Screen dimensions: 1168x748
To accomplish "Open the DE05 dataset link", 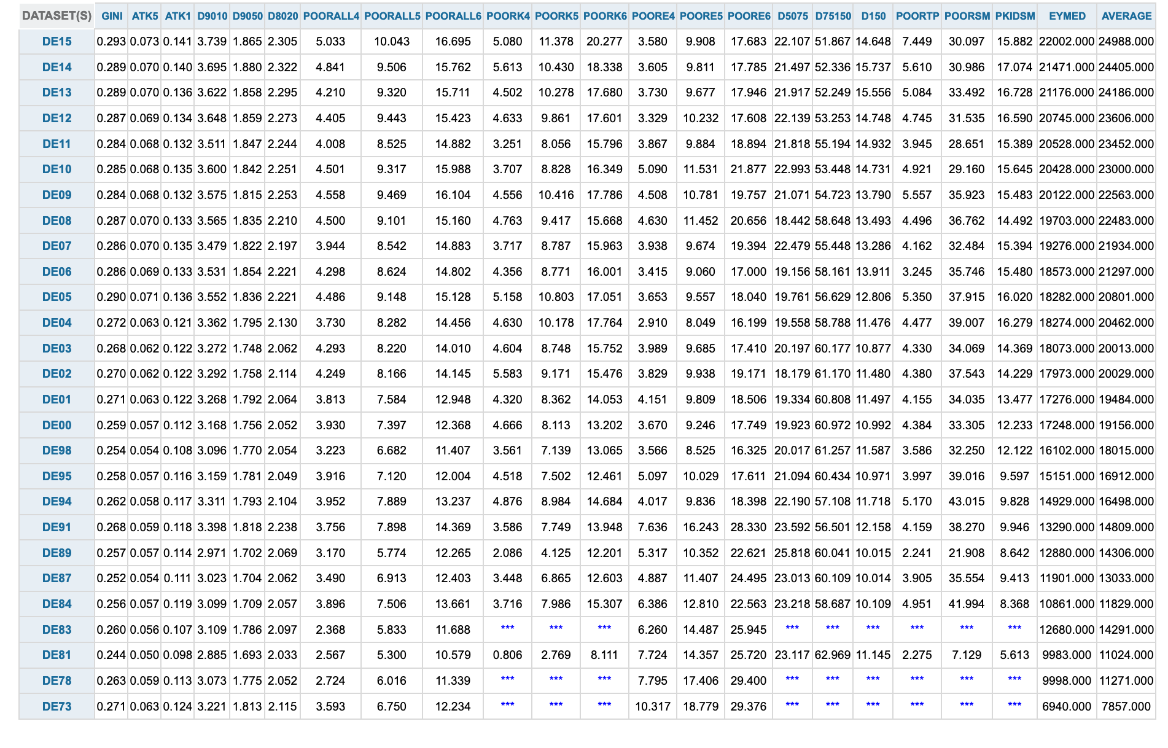I will (x=56, y=297).
